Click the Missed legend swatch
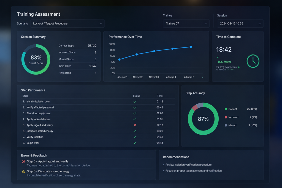Image resolution: width=282 pixels, height=188 pixels. (226, 126)
